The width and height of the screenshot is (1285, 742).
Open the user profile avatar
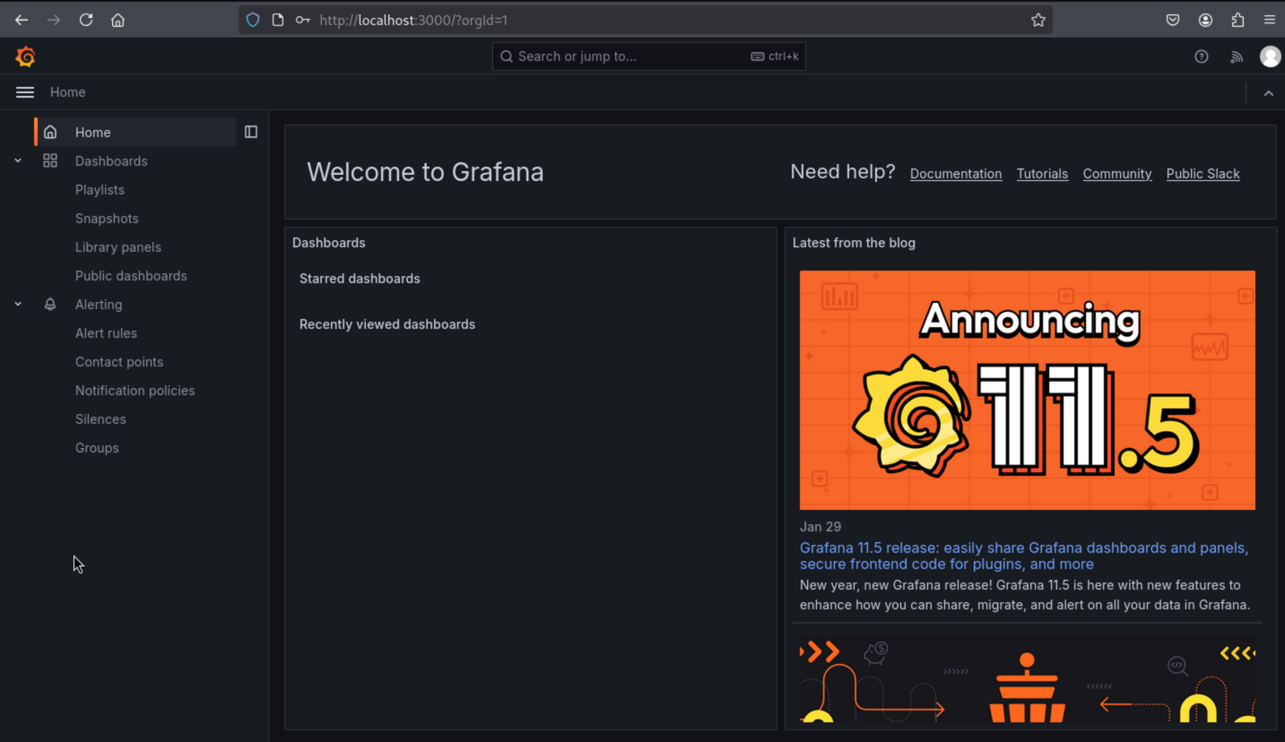[x=1269, y=56]
